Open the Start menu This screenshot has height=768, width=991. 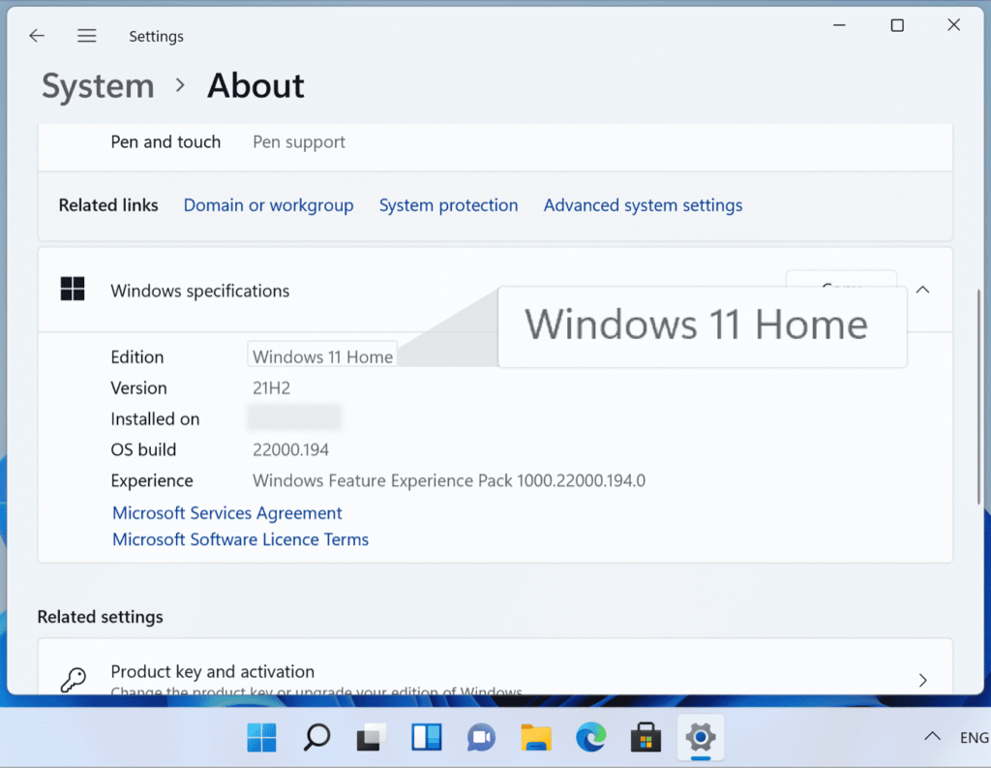(261, 737)
